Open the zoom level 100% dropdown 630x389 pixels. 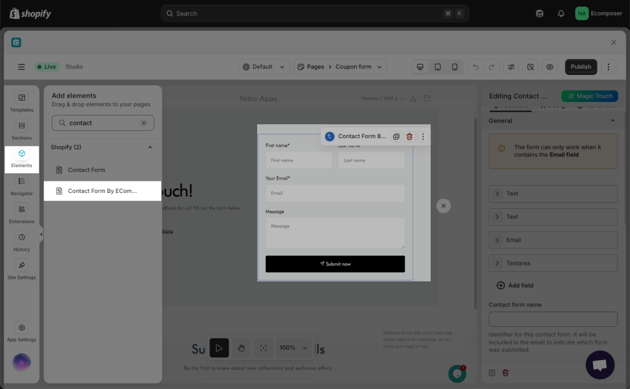tap(293, 348)
